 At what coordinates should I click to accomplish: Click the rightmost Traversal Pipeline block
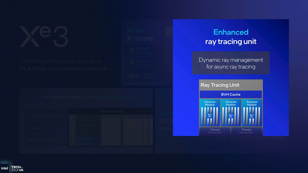pyautogui.click(x=252, y=113)
